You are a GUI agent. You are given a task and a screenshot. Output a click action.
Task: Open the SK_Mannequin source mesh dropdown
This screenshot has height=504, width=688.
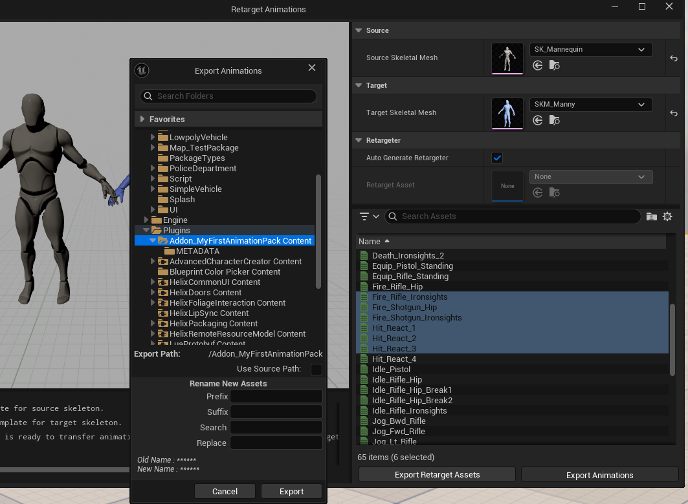[591, 50]
